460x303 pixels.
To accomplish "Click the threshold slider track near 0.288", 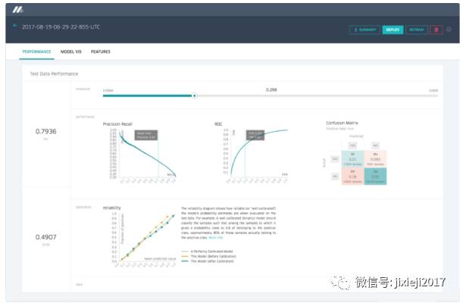I will pyautogui.click(x=271, y=95).
